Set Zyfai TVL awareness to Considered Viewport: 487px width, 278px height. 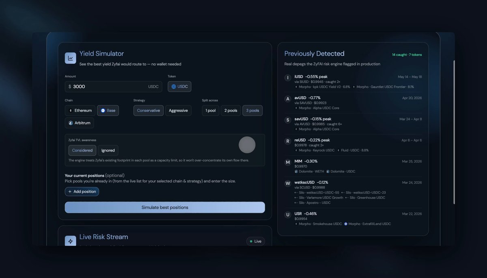point(82,150)
